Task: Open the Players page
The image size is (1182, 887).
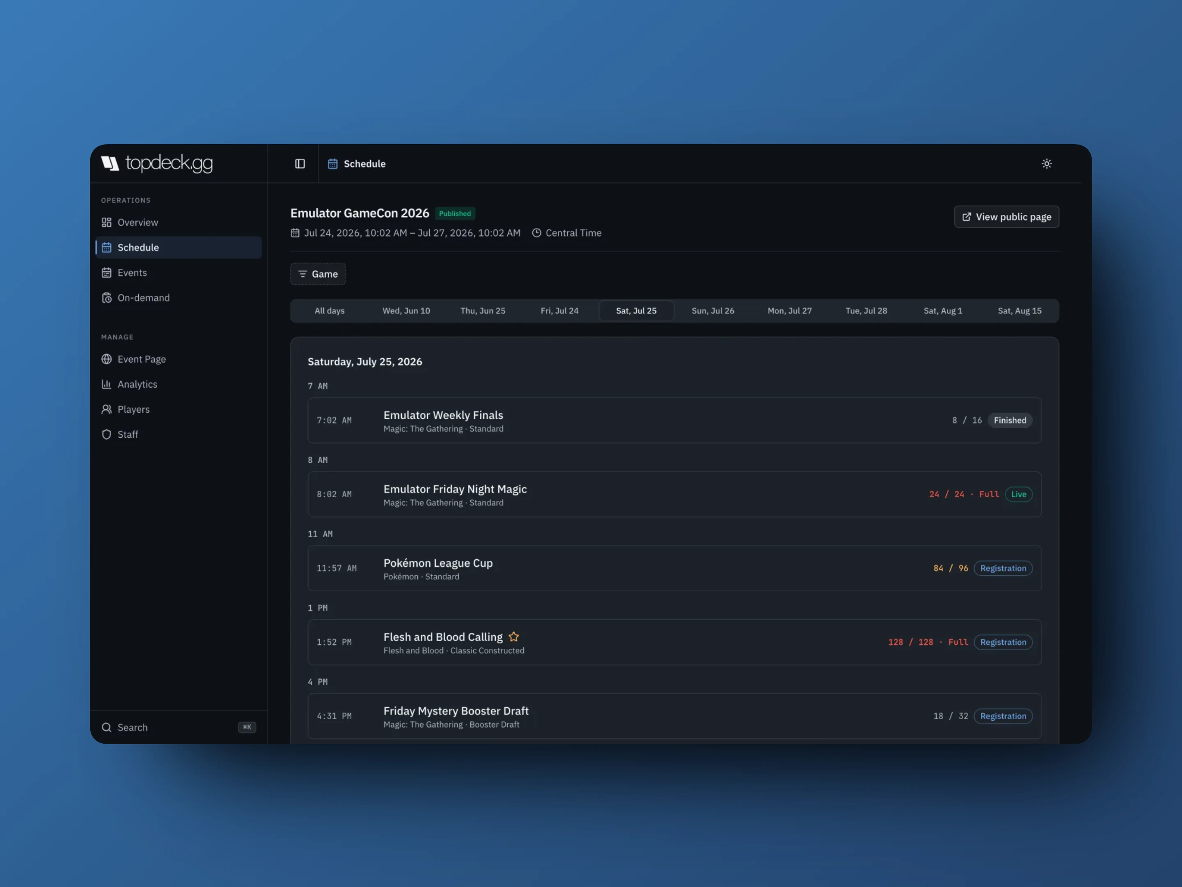Action: tap(179, 409)
